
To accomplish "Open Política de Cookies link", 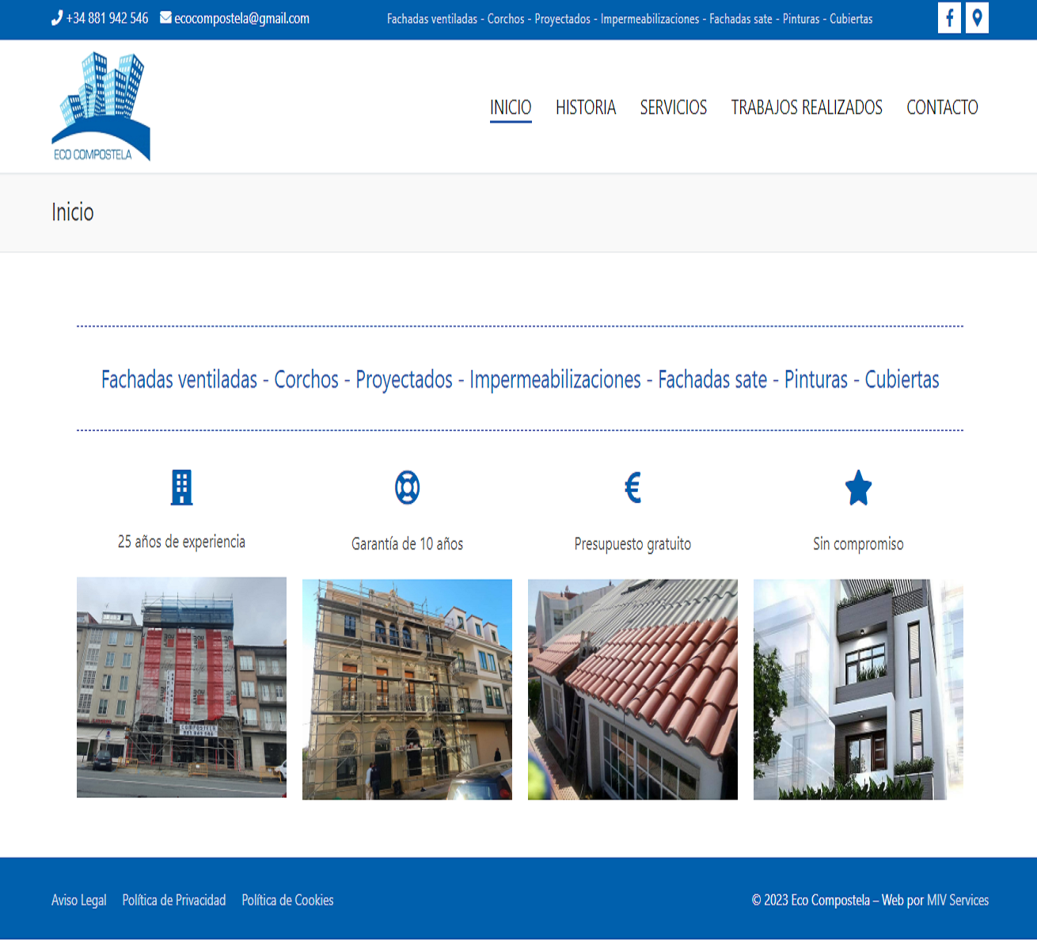I will tap(287, 900).
